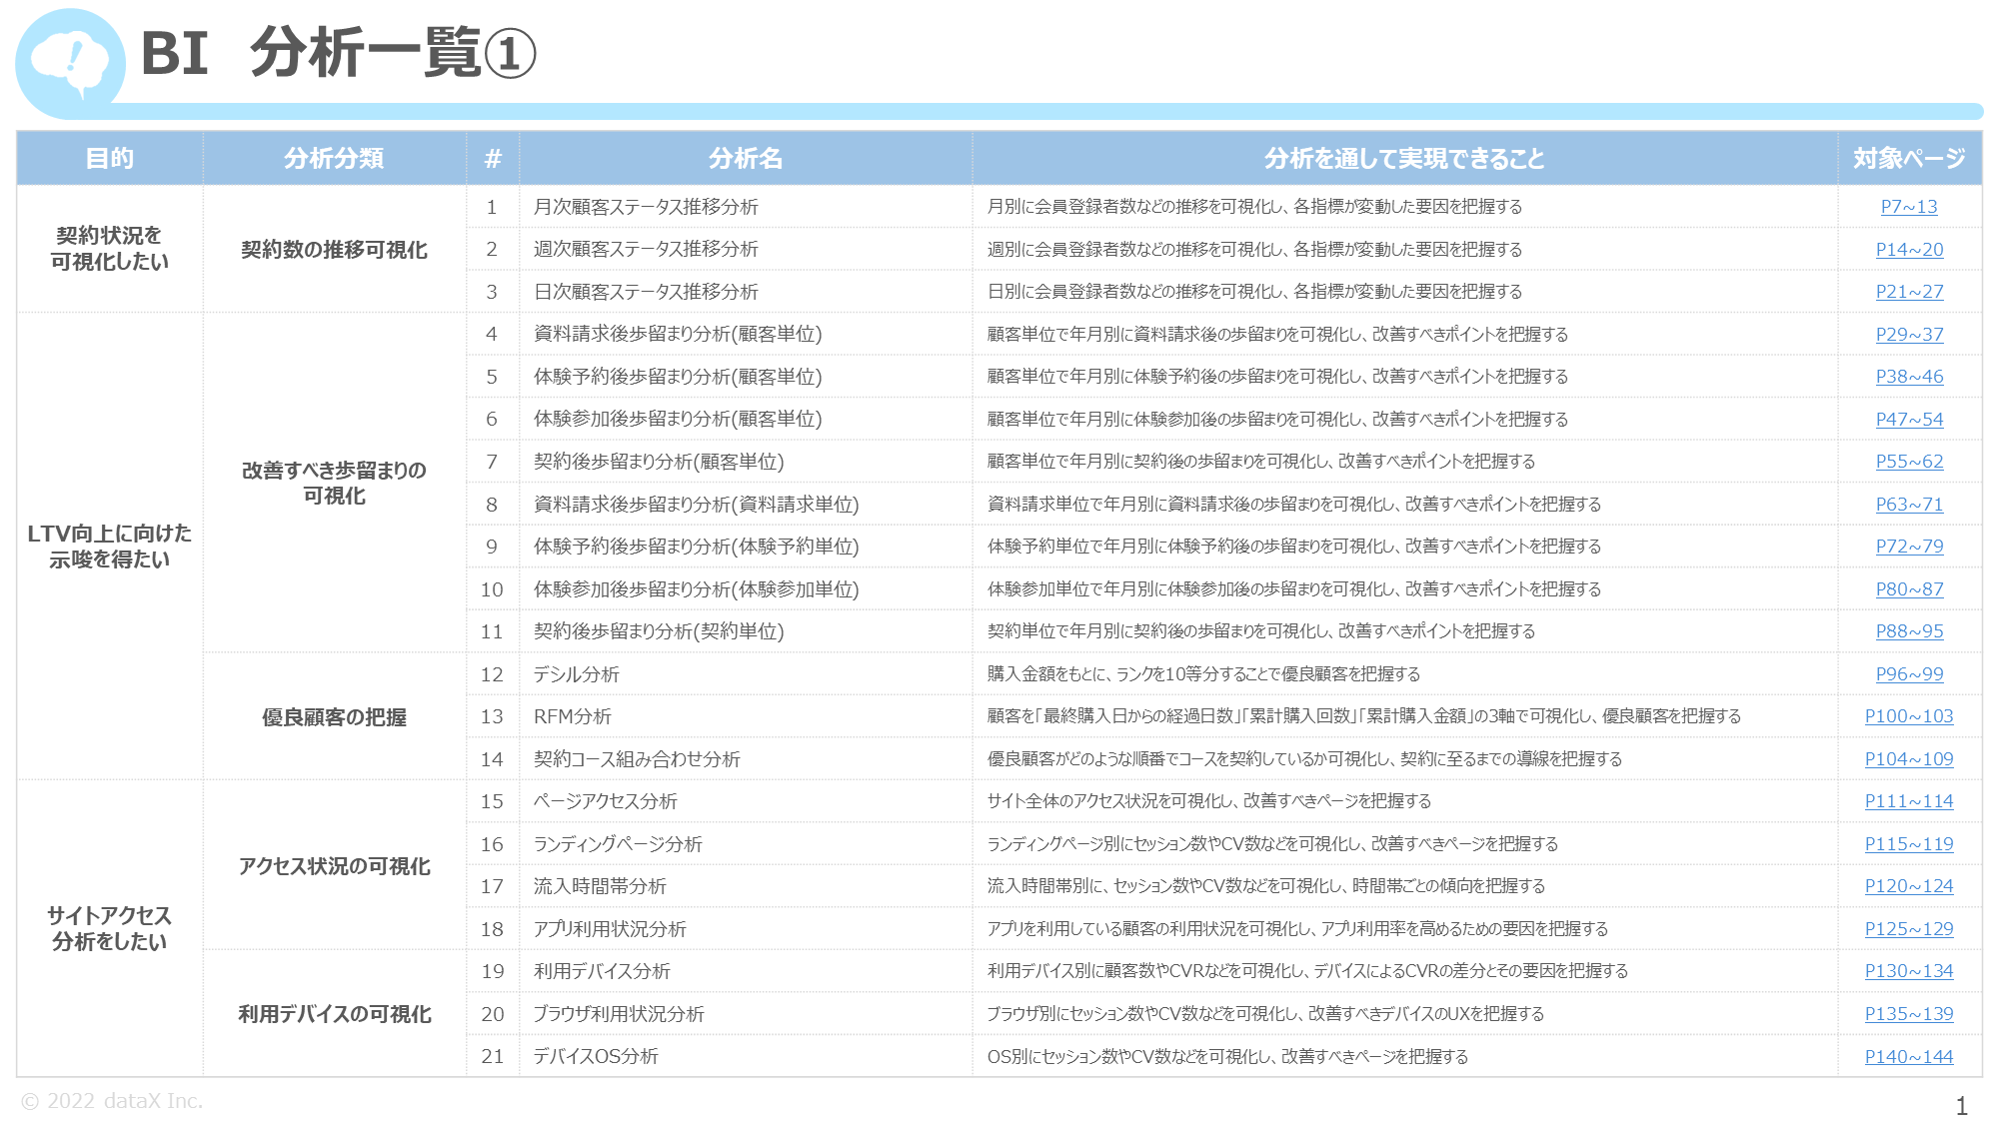Select the 契約状況を可視化したい purpose cell

click(x=110, y=249)
